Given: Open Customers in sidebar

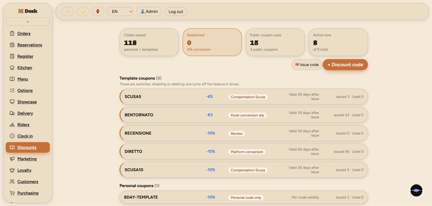Looking at the screenshot, I should 28,182.
